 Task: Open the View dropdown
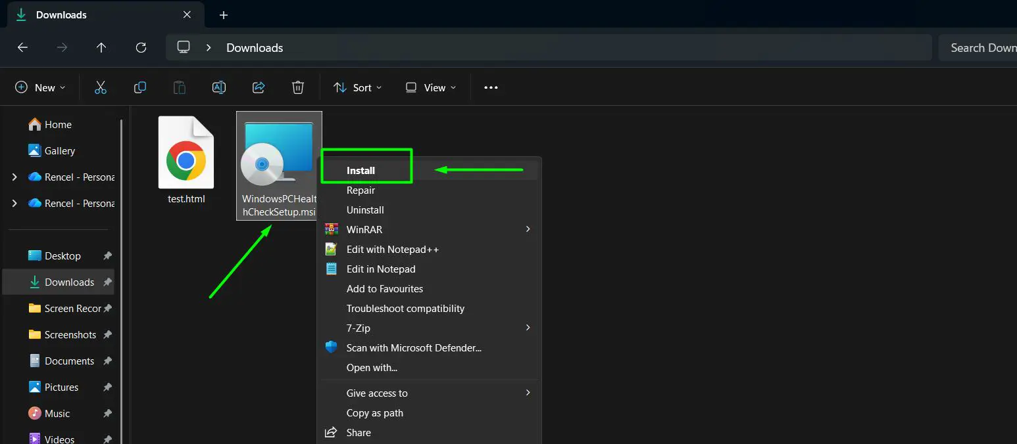(x=430, y=87)
